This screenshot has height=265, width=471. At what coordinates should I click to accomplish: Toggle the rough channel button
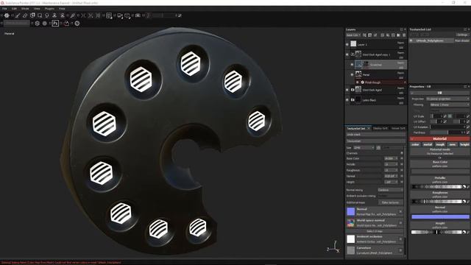click(x=440, y=144)
